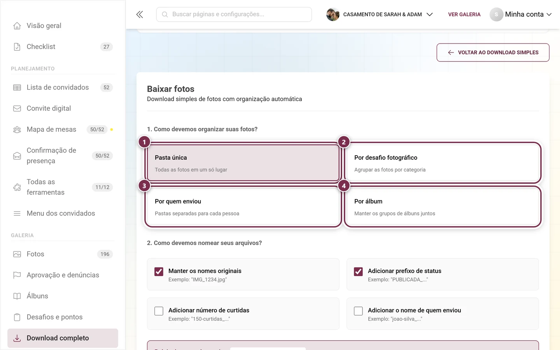Click the book icon for Álbuns
The height and width of the screenshot is (350, 560).
click(x=17, y=296)
